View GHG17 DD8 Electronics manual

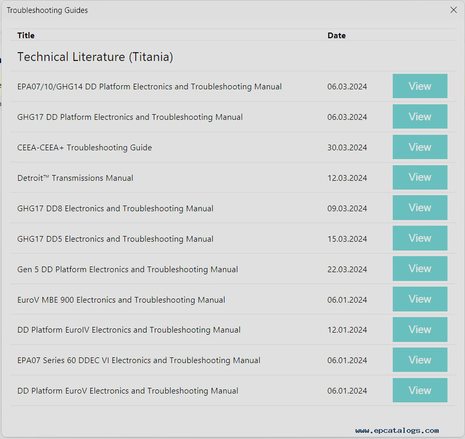click(x=420, y=208)
